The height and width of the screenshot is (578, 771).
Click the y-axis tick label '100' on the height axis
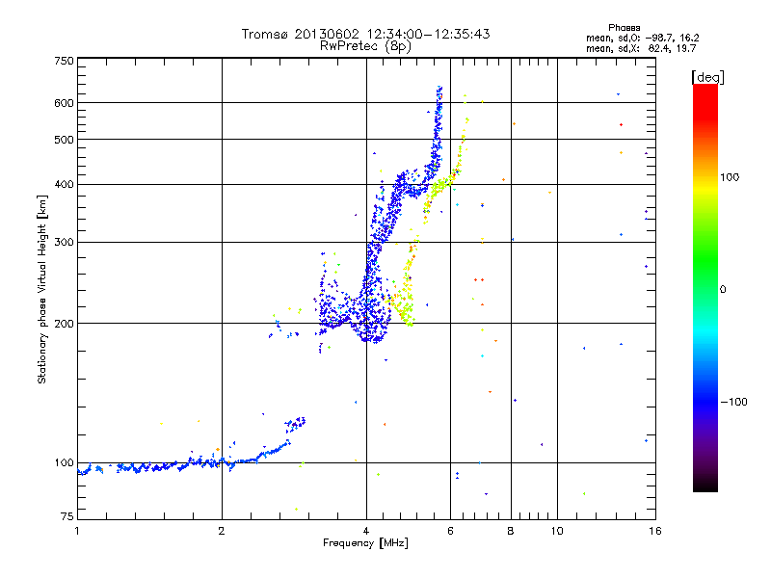coord(64,462)
